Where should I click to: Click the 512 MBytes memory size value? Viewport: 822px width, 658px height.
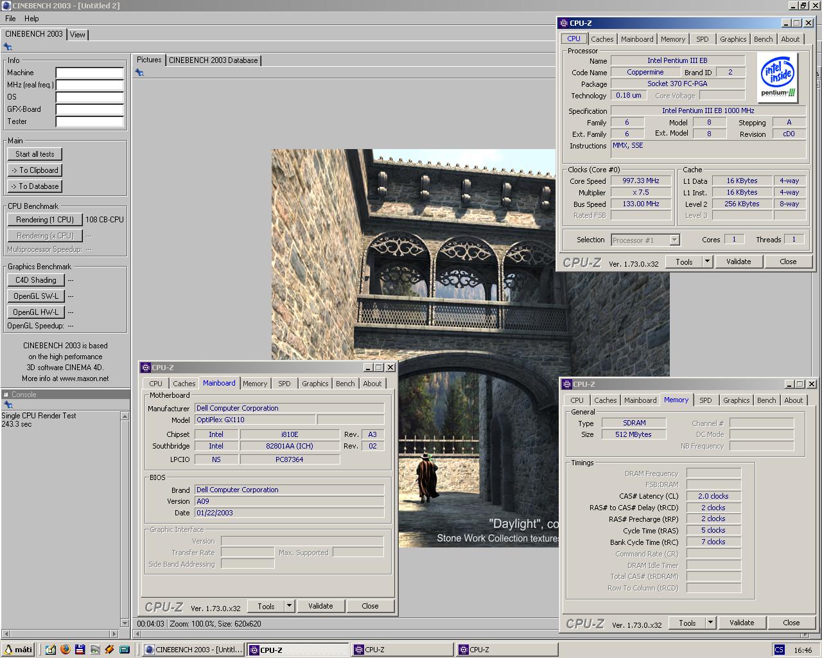(x=634, y=434)
